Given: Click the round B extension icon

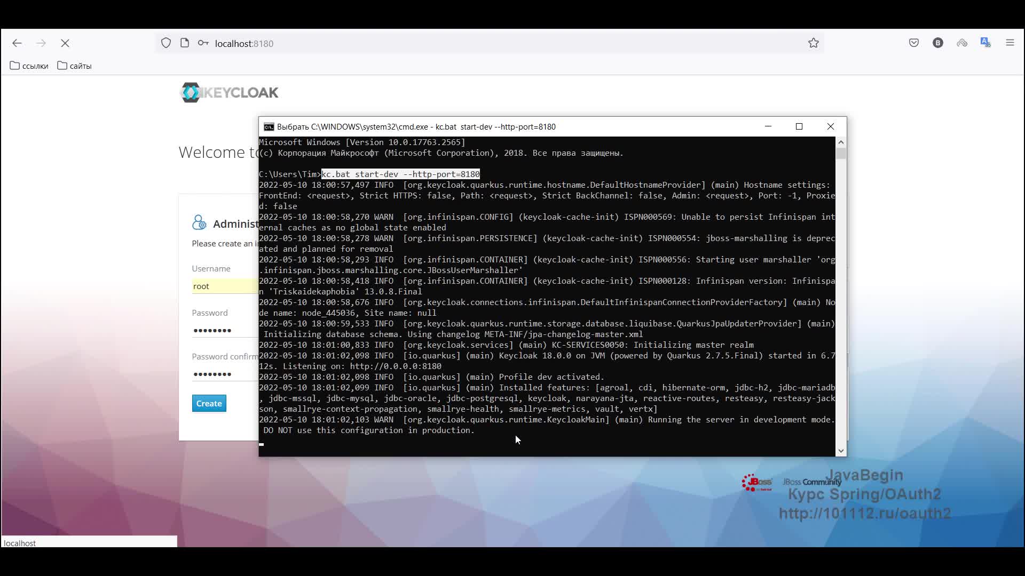Looking at the screenshot, I should [938, 43].
